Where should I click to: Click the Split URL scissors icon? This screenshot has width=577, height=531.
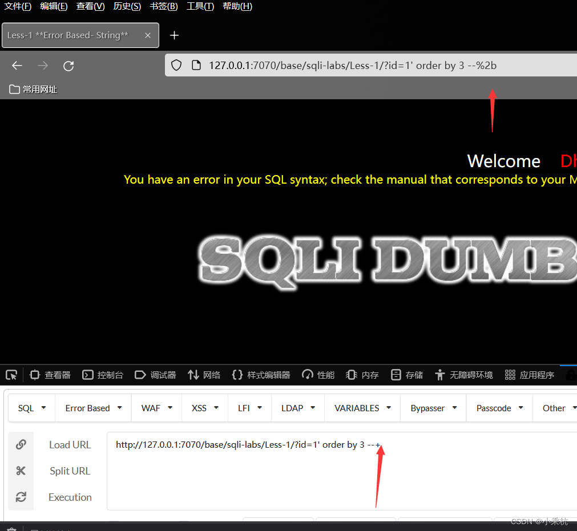[21, 471]
